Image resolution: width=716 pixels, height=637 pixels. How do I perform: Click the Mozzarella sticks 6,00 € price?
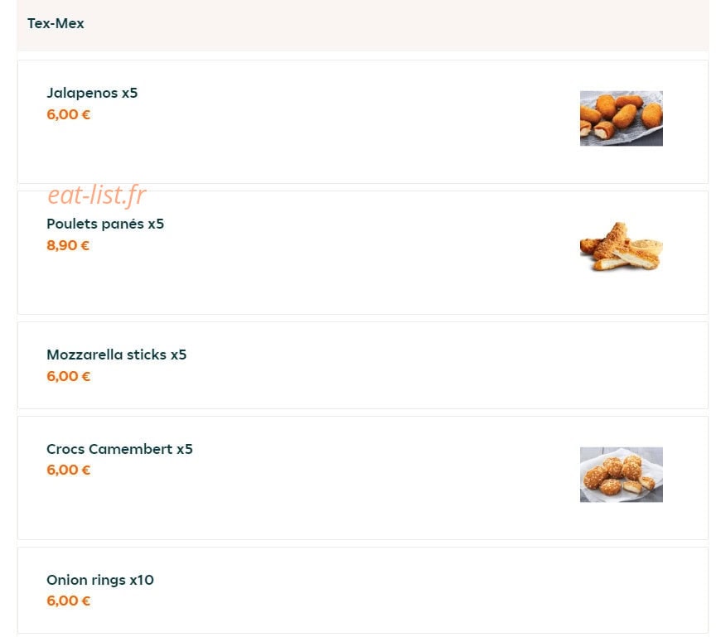point(69,376)
